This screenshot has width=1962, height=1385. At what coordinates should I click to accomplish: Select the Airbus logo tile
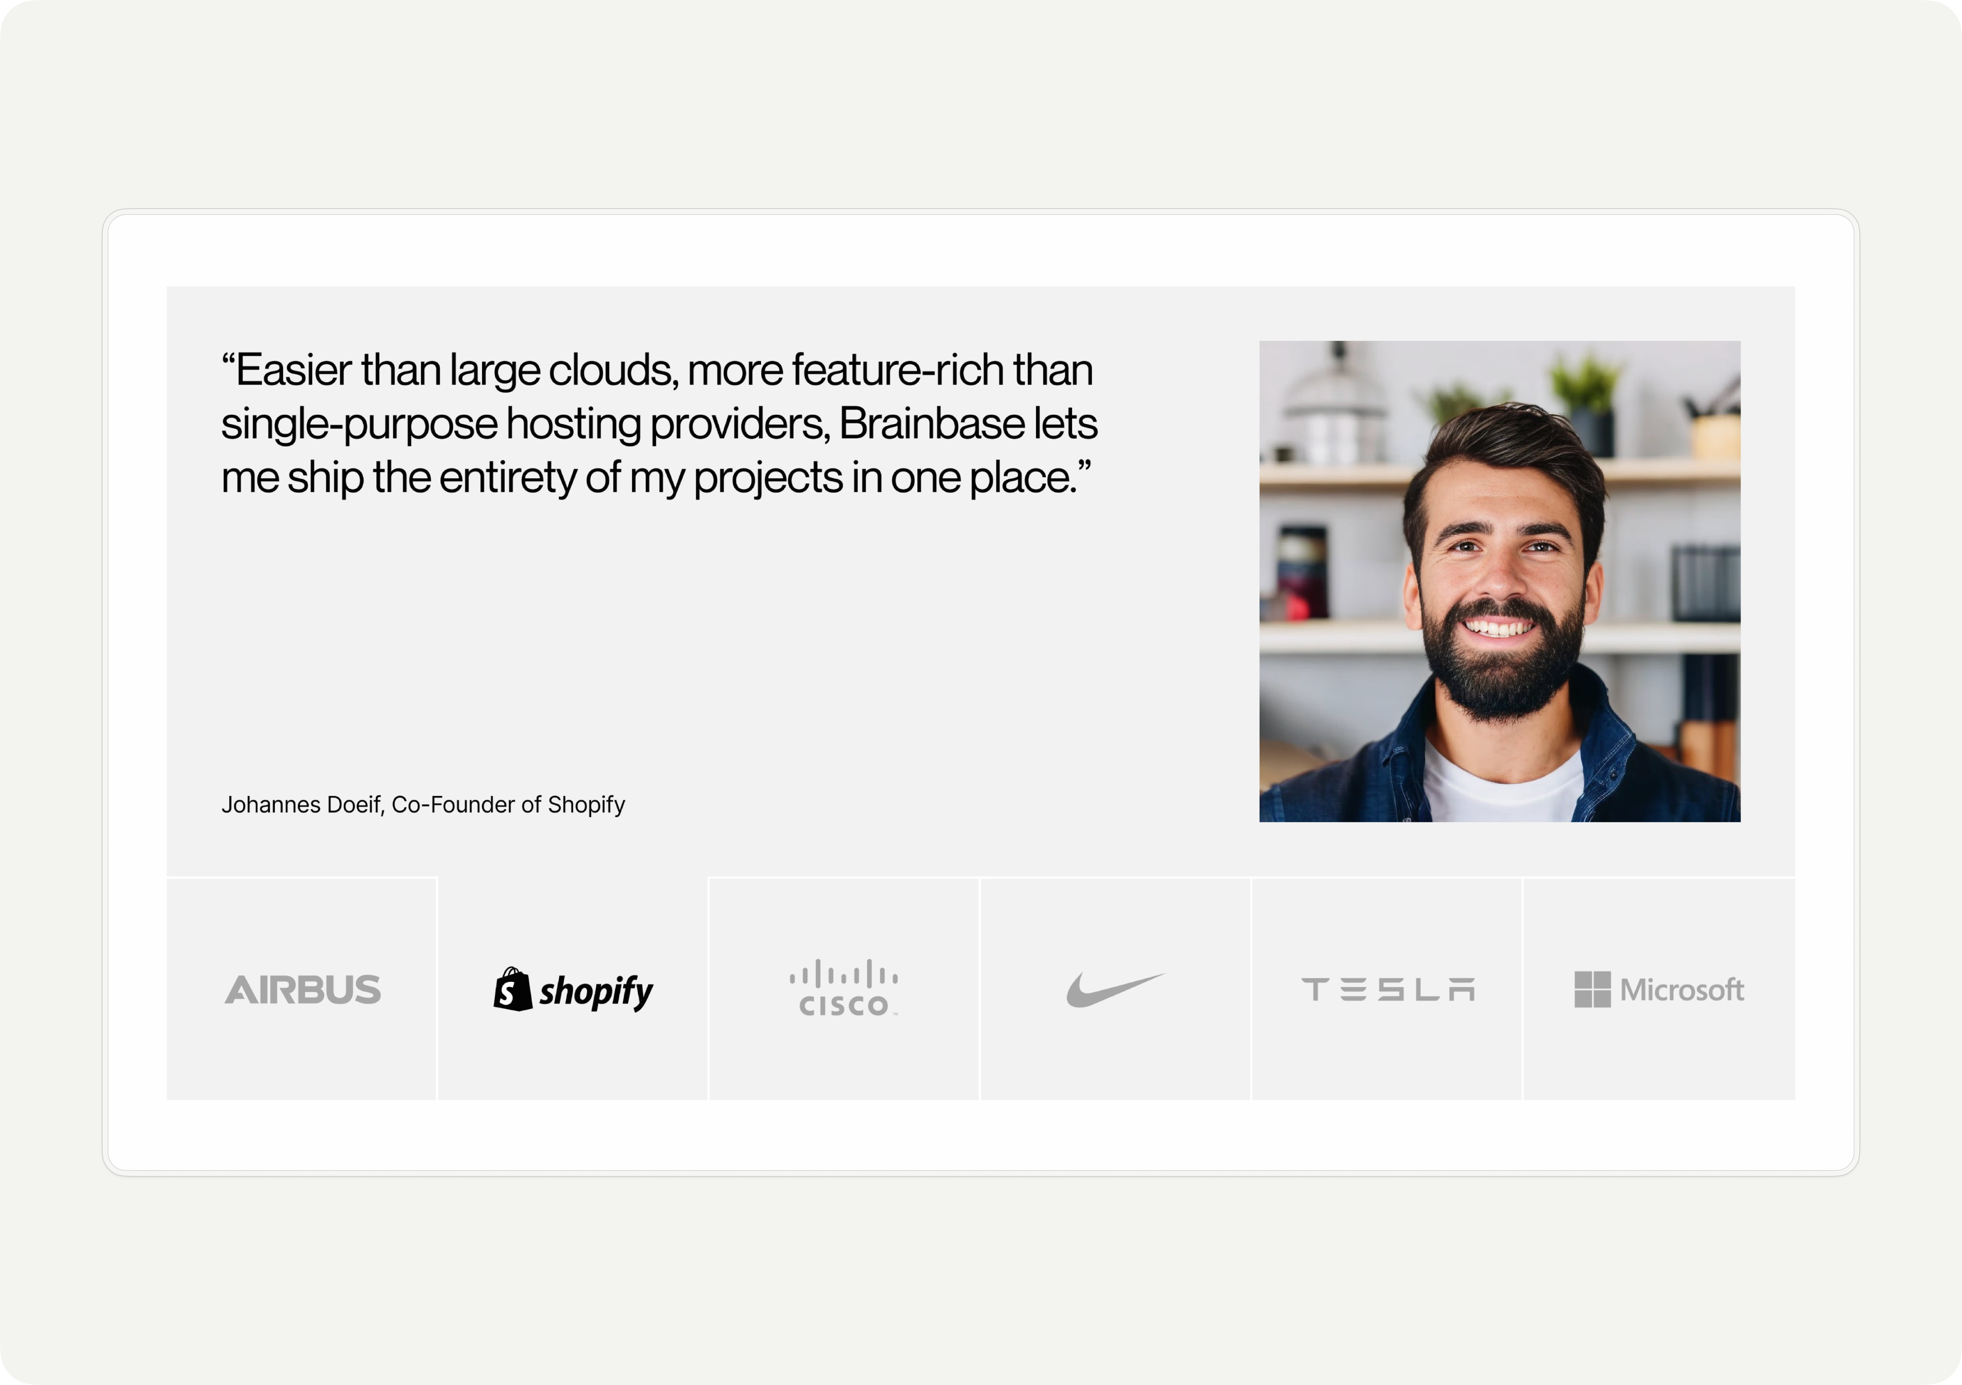[x=302, y=989]
